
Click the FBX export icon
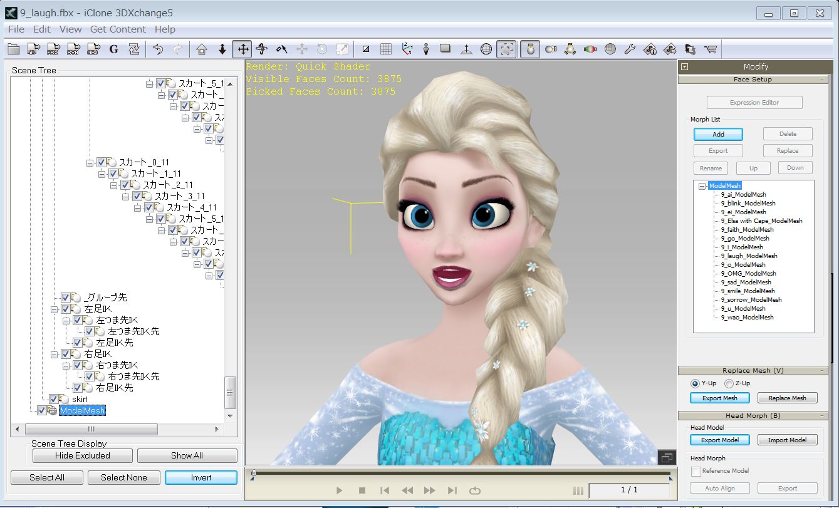[x=53, y=49]
